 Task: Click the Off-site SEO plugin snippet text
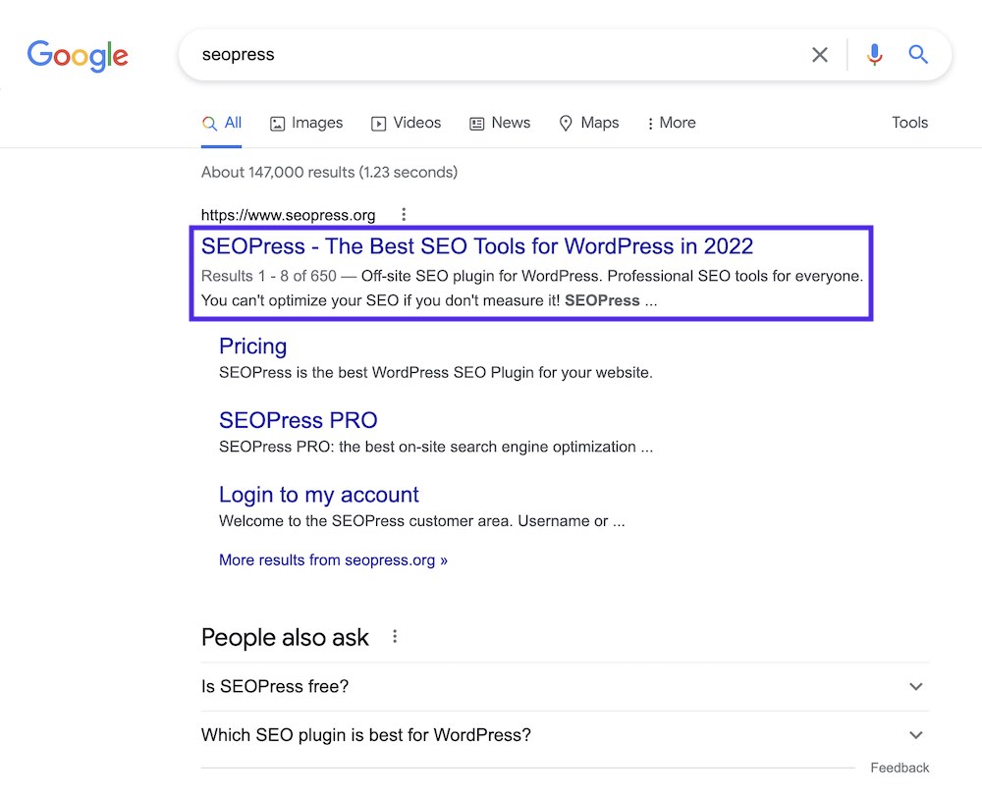click(x=531, y=289)
